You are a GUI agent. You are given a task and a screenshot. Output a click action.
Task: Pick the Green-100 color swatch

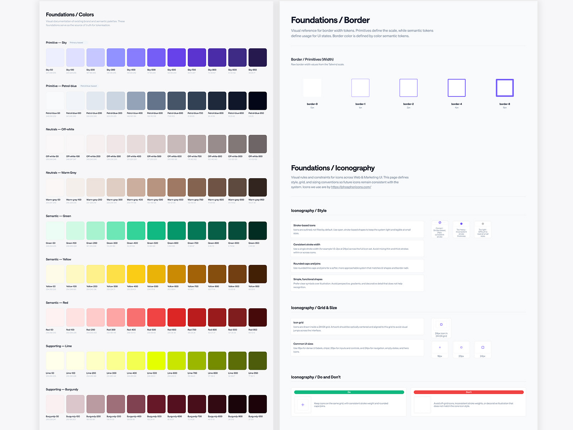pyautogui.click(x=75, y=231)
